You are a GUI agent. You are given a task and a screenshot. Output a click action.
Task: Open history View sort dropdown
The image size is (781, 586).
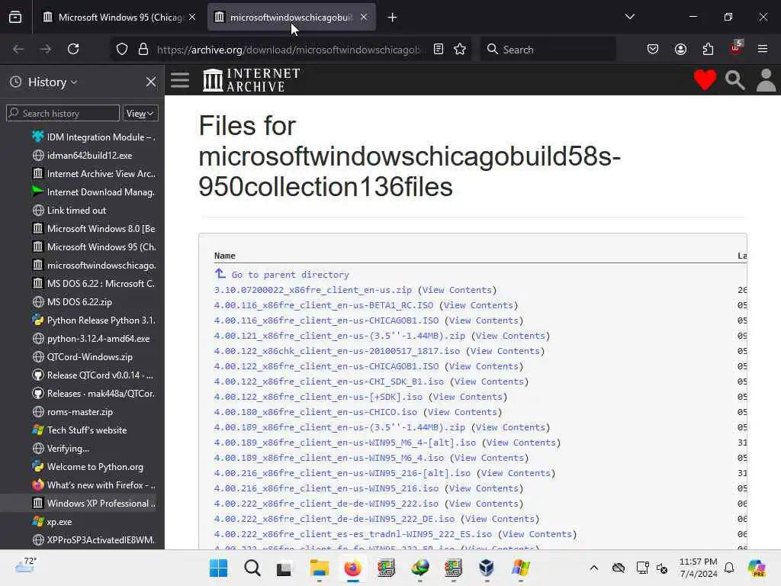[x=140, y=114]
